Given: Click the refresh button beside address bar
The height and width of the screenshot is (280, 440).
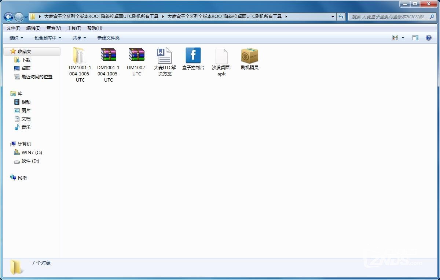Looking at the screenshot, I should (x=341, y=16).
